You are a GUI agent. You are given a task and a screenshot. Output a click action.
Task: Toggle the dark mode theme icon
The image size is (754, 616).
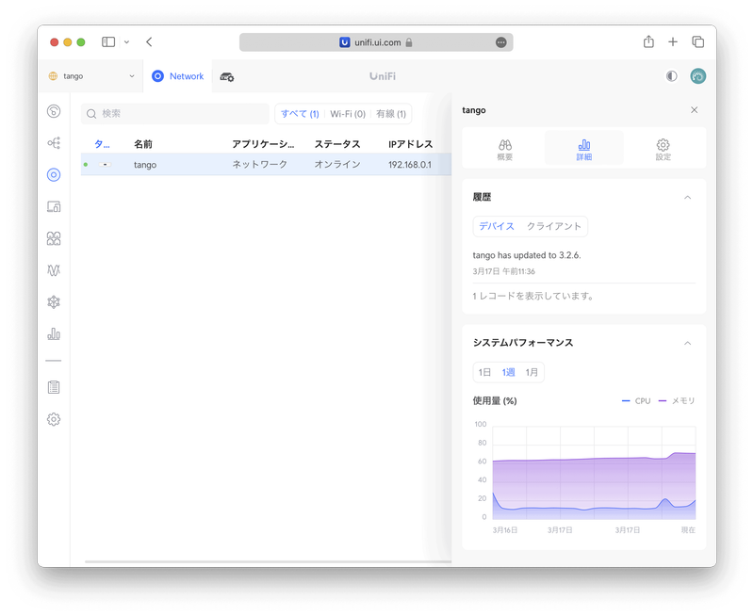pyautogui.click(x=671, y=76)
